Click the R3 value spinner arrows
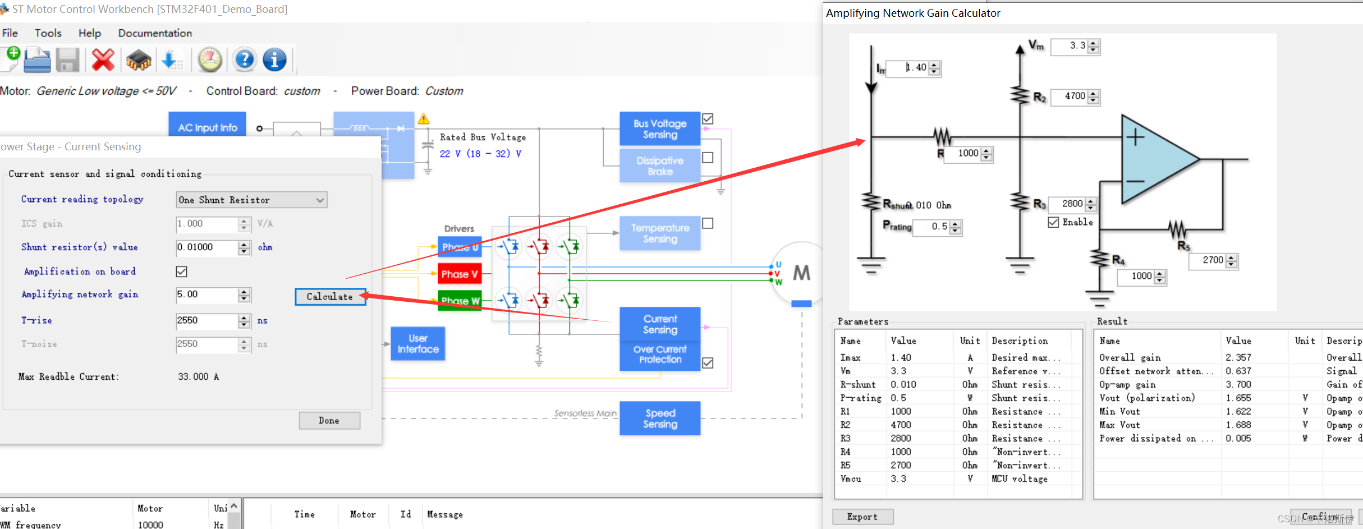 point(1091,204)
